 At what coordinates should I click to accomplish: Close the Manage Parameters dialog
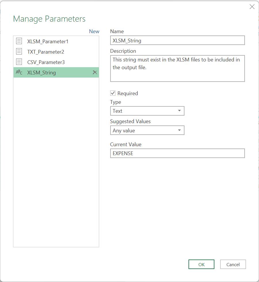[252, 7]
